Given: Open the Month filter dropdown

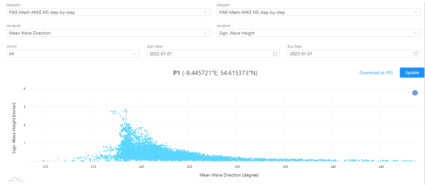Looking at the screenshot, I should (73, 54).
